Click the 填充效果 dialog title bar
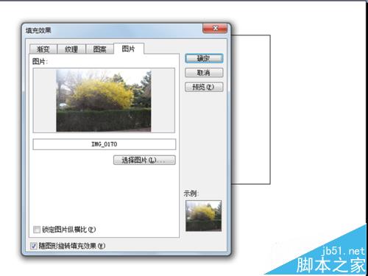The image size is (368, 276). [x=113, y=30]
